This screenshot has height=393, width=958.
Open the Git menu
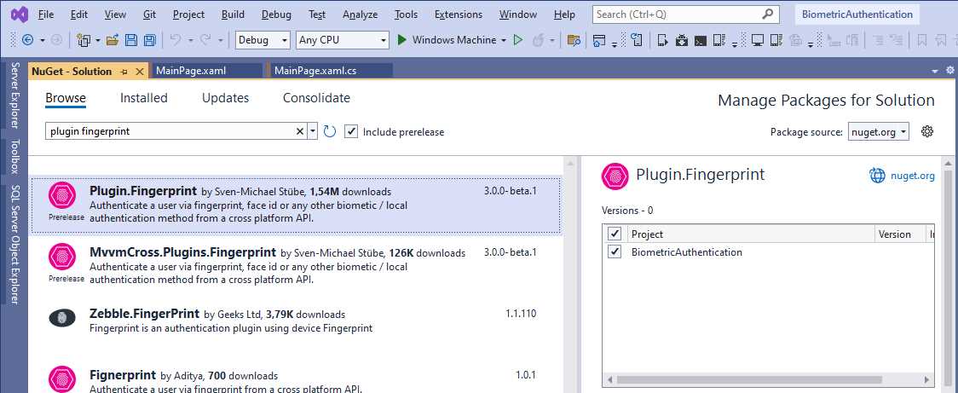click(150, 14)
